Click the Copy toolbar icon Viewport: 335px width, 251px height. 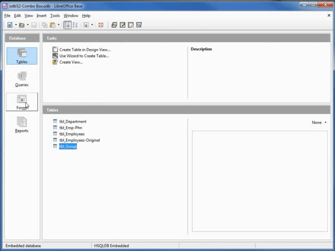point(45,25)
